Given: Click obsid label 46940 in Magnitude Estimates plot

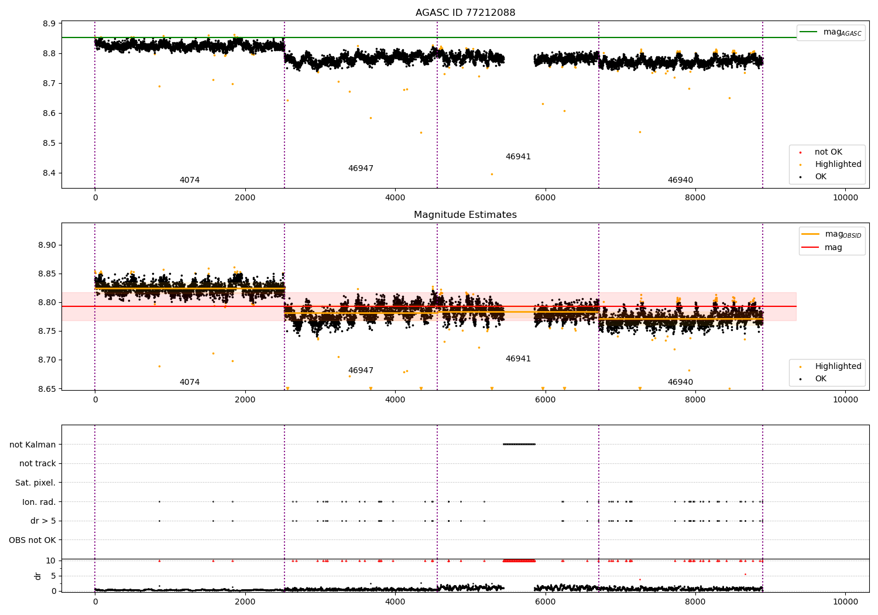Looking at the screenshot, I should click(x=680, y=382).
